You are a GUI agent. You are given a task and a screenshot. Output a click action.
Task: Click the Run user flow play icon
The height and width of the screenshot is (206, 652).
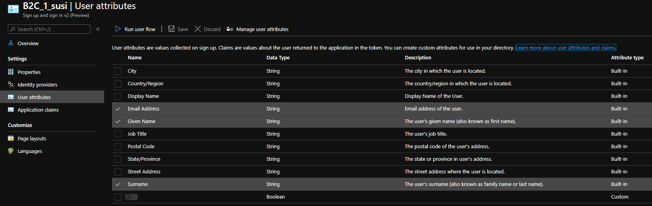[118, 29]
